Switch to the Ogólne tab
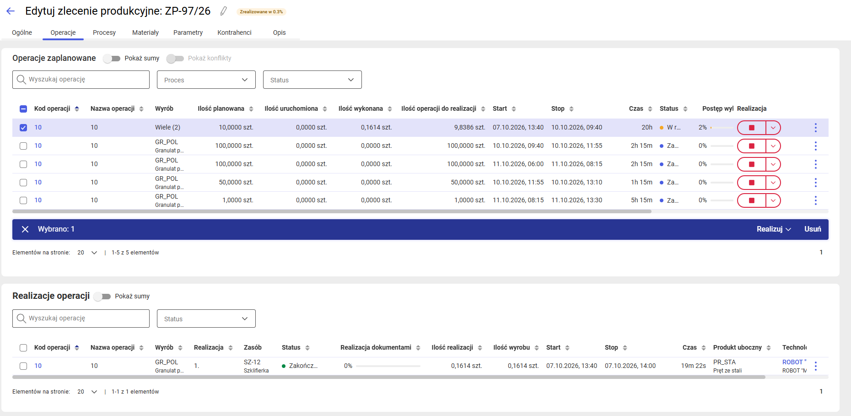851x416 pixels. tap(22, 32)
